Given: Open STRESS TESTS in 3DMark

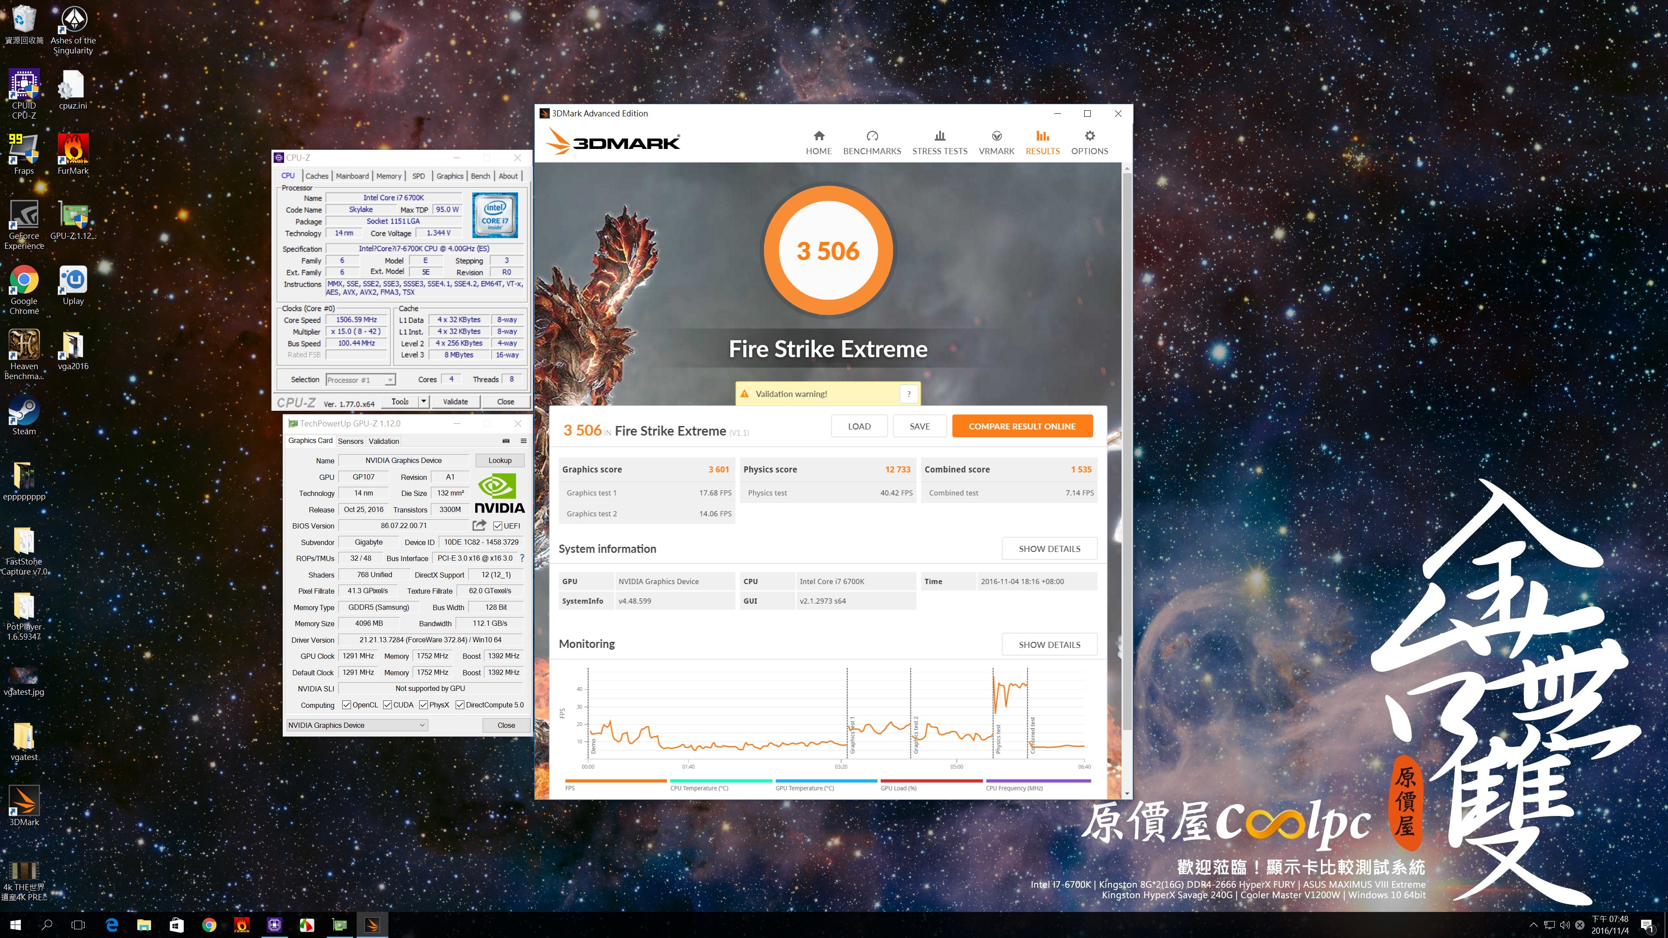Looking at the screenshot, I should tap(940, 142).
